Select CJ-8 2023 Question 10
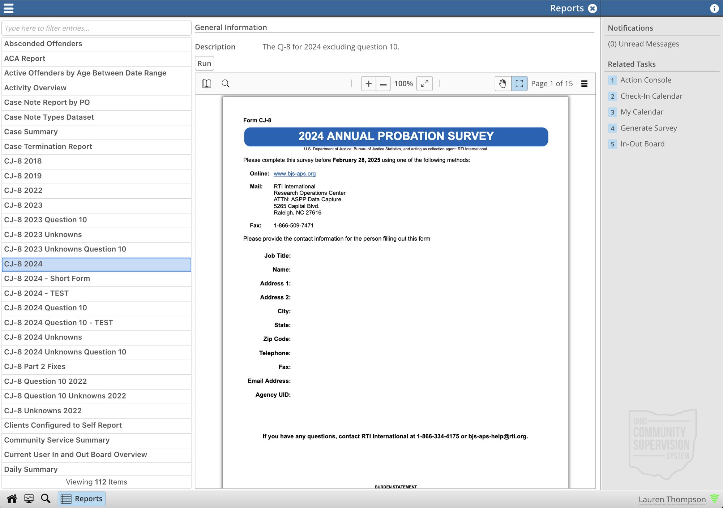This screenshot has width=723, height=508. (97, 220)
